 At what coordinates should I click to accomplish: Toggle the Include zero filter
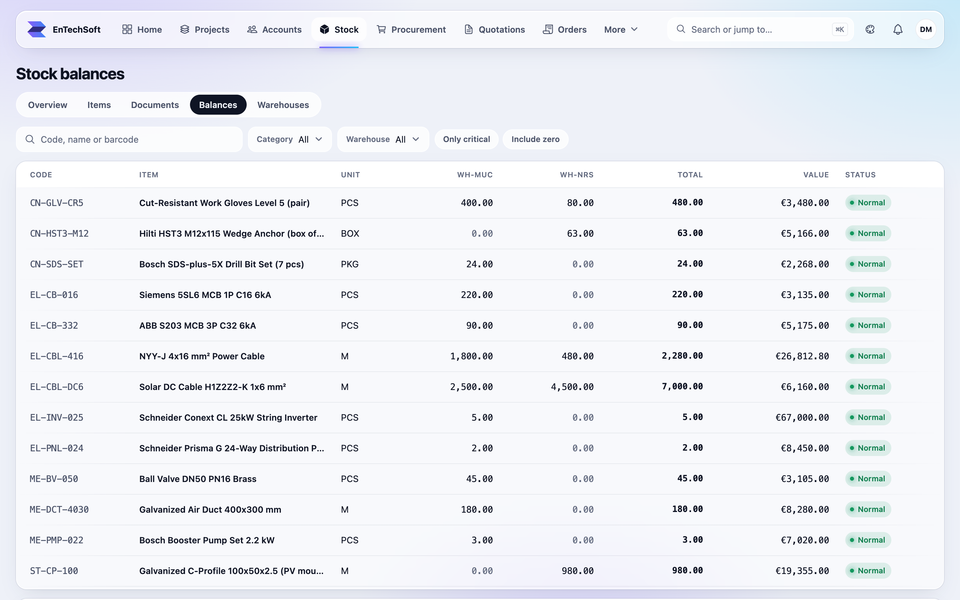pyautogui.click(x=535, y=139)
